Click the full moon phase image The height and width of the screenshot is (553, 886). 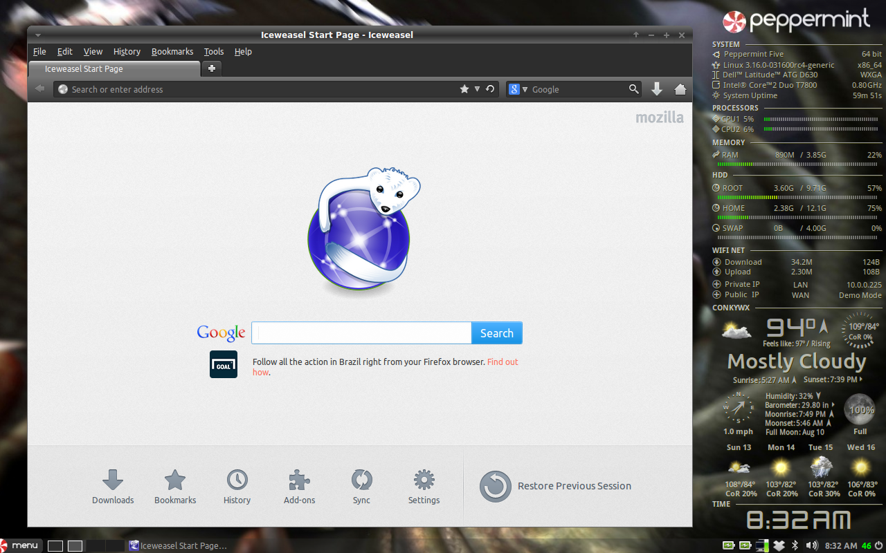861,409
